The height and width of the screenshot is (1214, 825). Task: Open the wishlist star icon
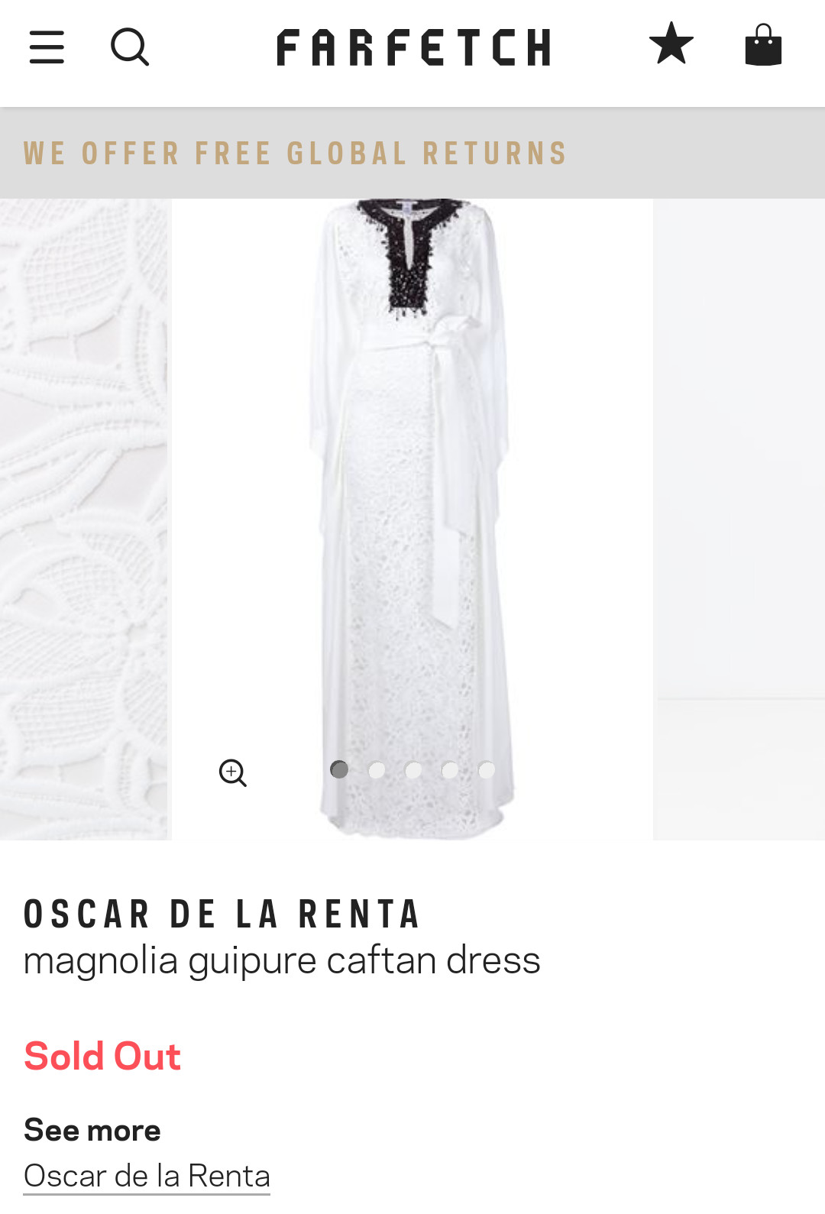(671, 44)
